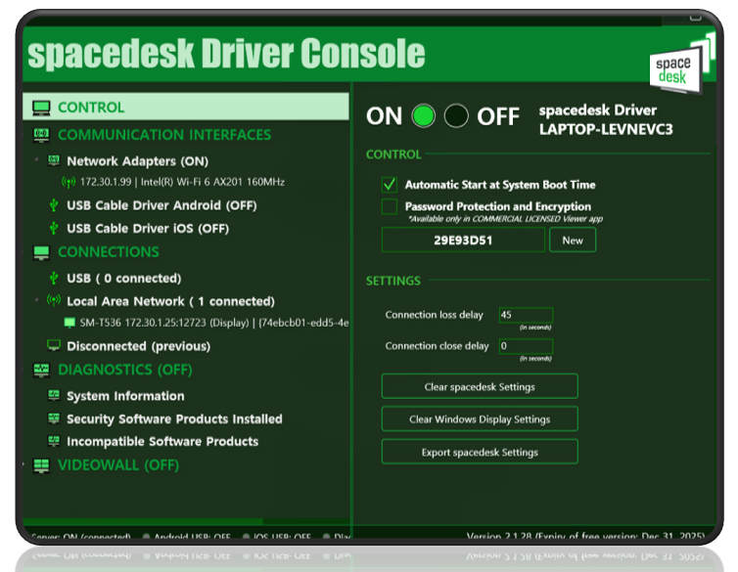The height and width of the screenshot is (572, 738).
Task: Turn the spacedesk driver OFF
Action: 456,116
